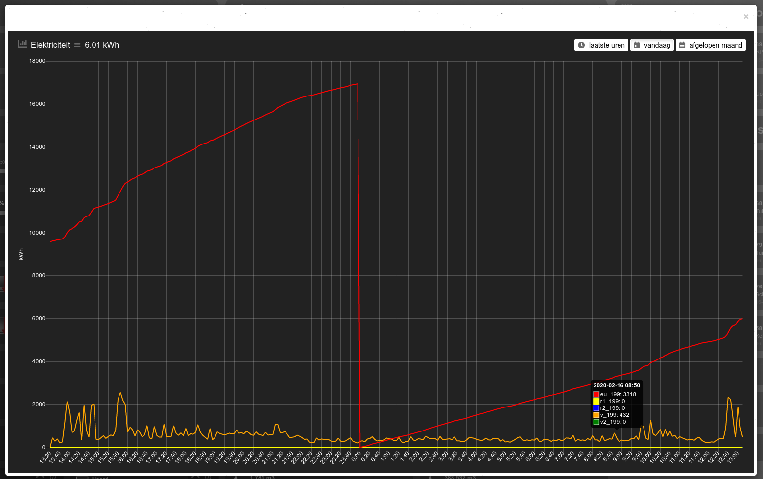Show the 'laatste uren' range

601,45
